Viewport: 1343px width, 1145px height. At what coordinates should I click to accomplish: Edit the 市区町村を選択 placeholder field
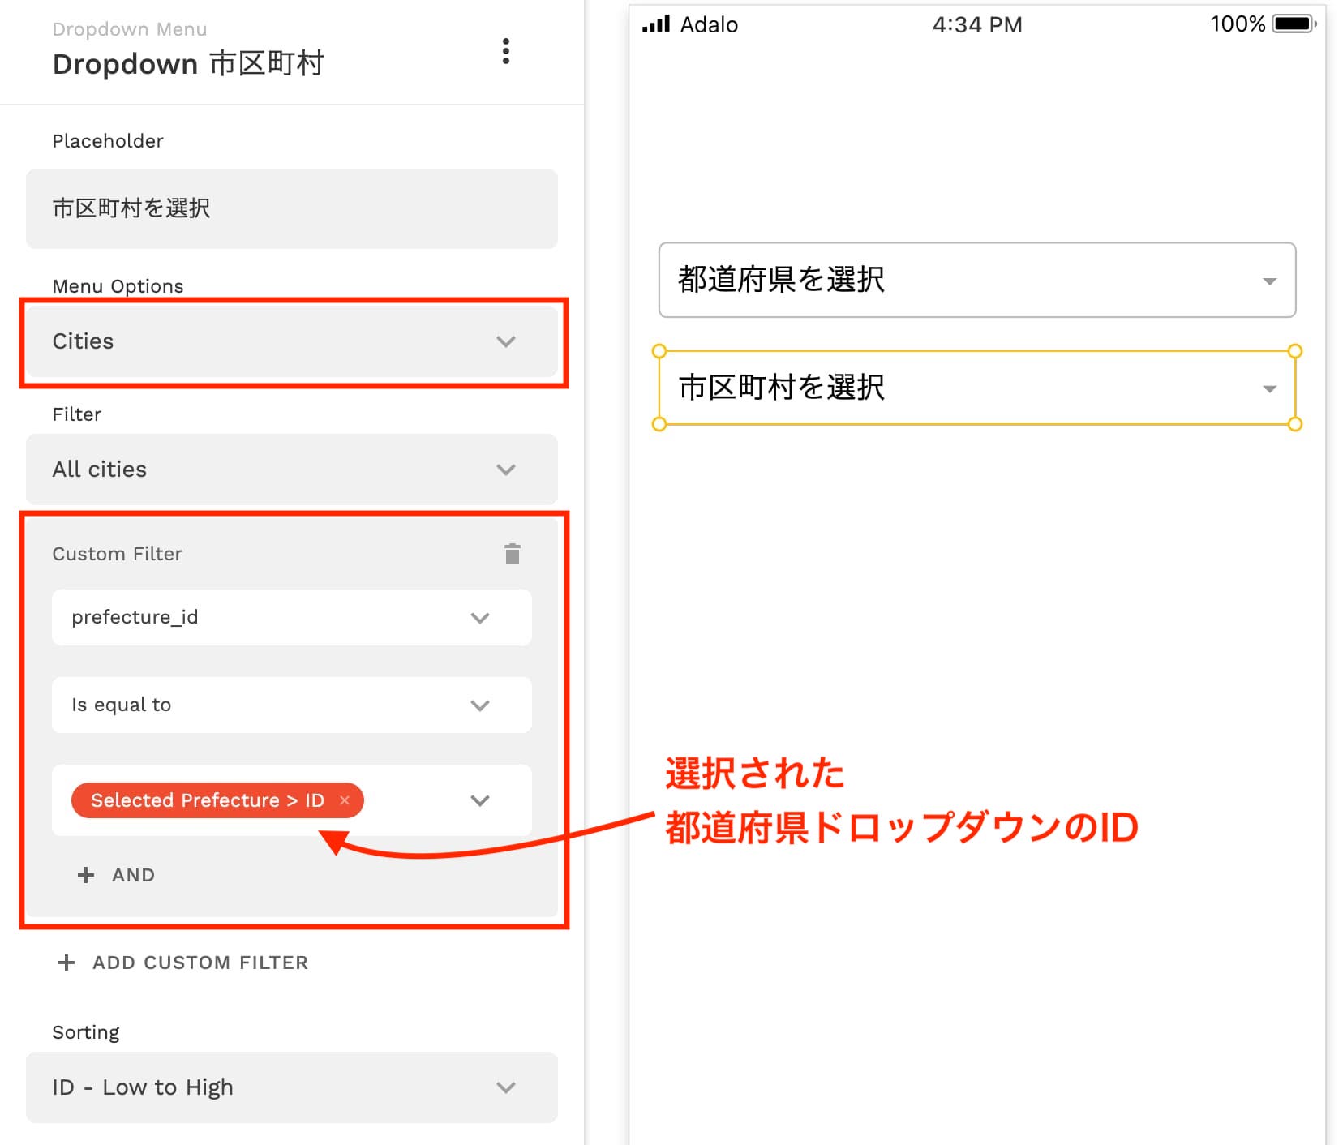tap(292, 208)
